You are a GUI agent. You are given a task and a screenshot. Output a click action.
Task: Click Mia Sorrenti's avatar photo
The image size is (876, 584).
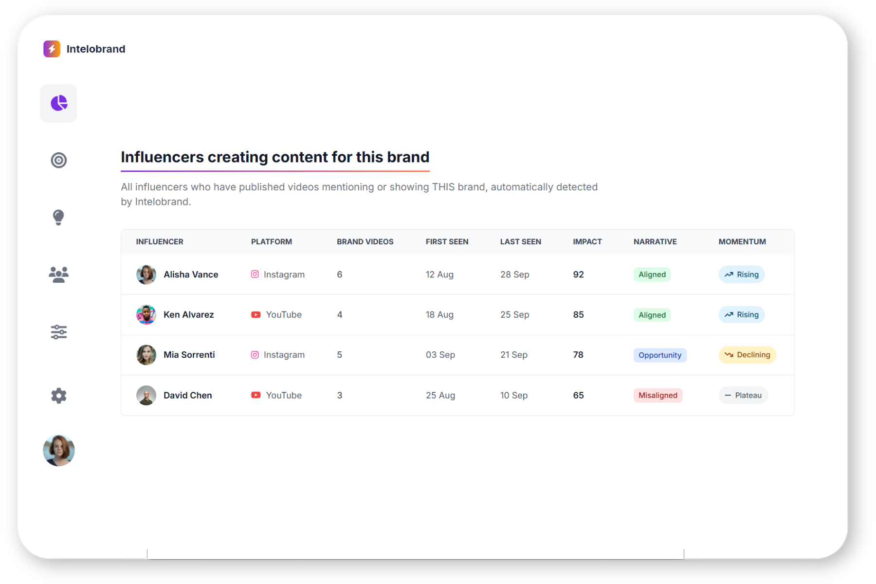tap(146, 355)
